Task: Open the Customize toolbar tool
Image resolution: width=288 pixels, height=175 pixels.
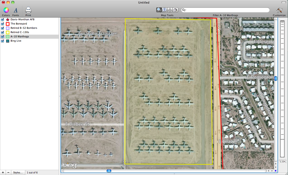Action: 279,10
